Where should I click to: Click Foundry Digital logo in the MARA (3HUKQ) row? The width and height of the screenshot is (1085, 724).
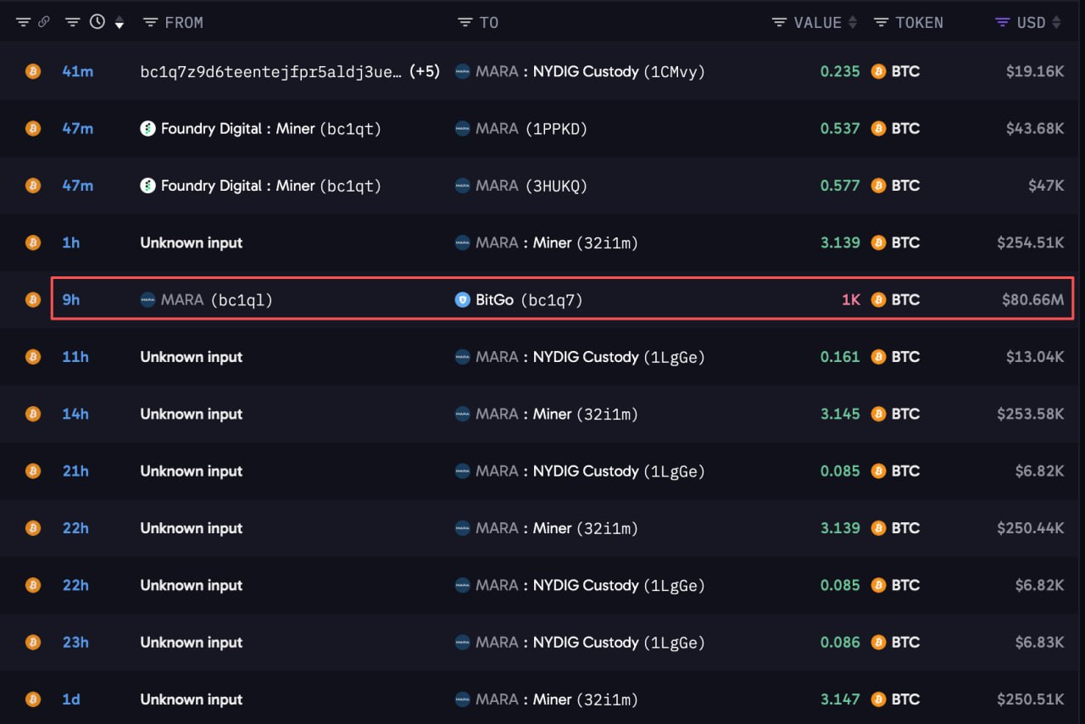[147, 185]
